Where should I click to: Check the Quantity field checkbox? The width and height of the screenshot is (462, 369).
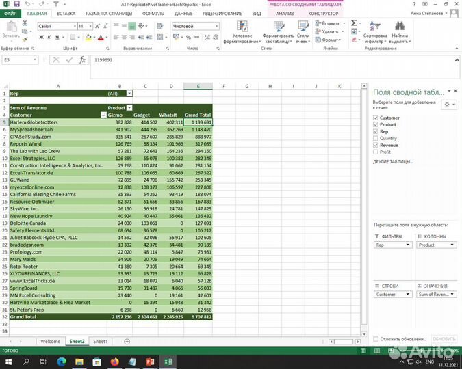pyautogui.click(x=375, y=138)
